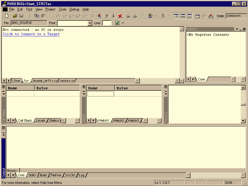Switch to the Watch2 tab
Image resolution: width=248 pixels, height=186 pixels.
point(118,120)
